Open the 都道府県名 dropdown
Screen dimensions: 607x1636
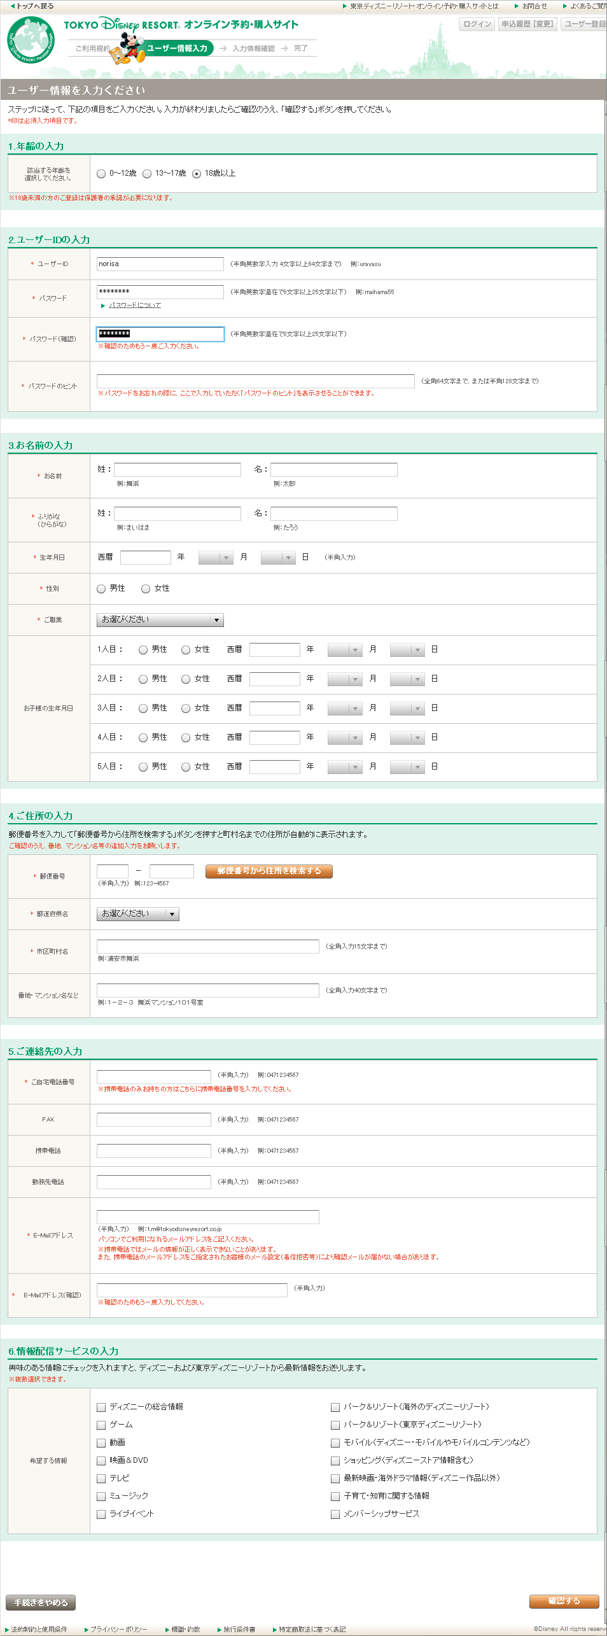(138, 913)
